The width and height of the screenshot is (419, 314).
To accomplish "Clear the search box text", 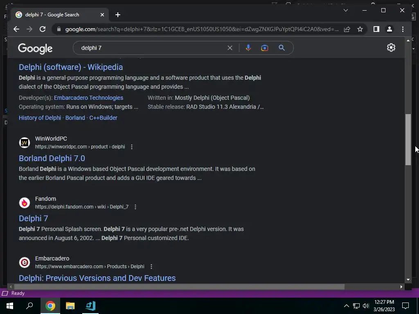I will (x=230, y=48).
